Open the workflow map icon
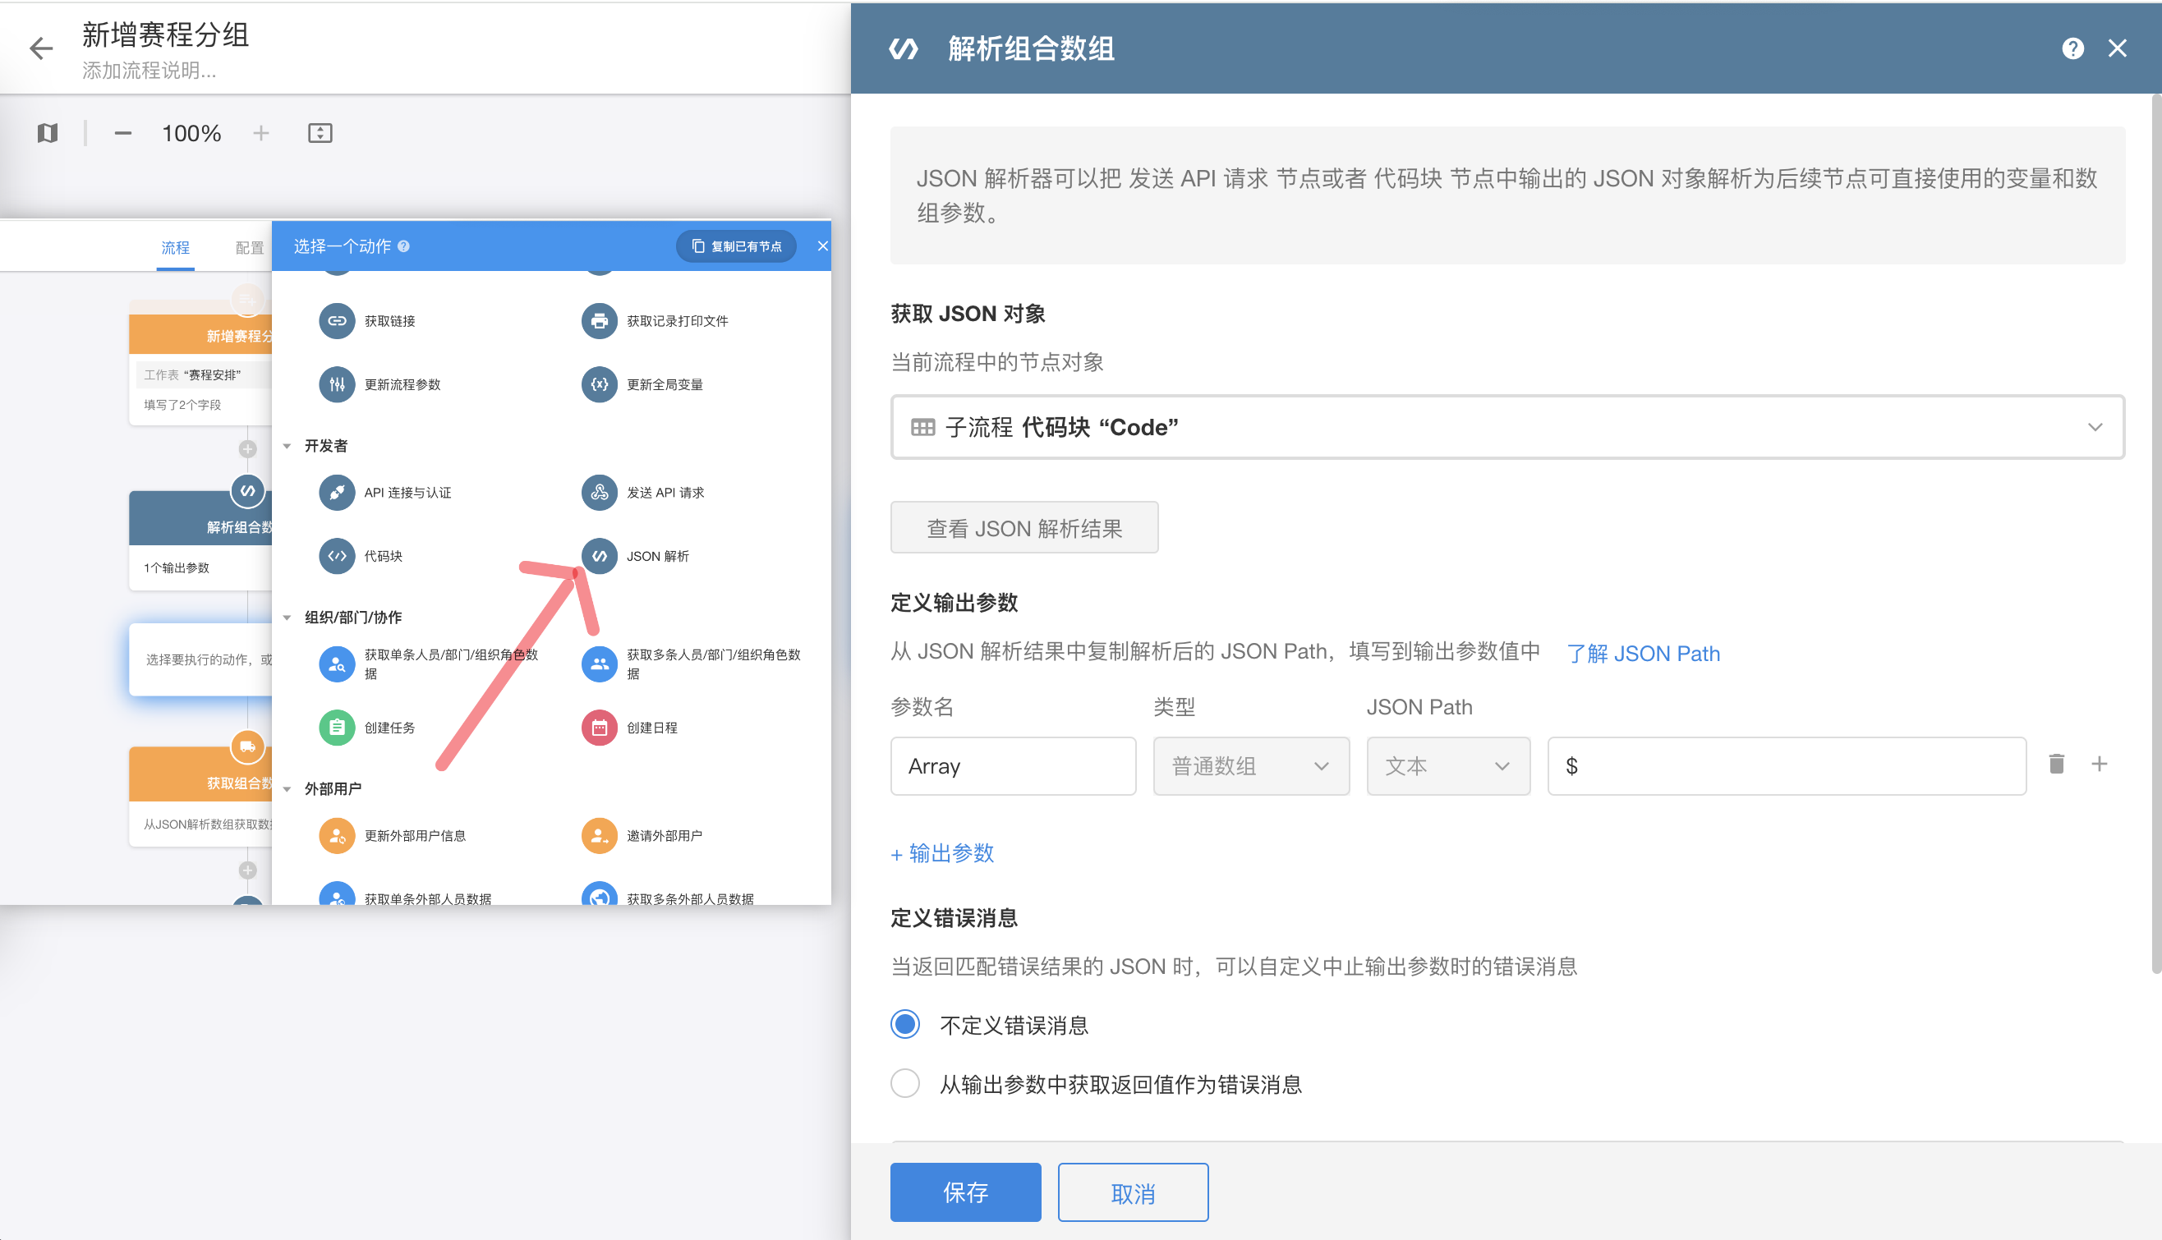This screenshot has width=2162, height=1240. (48, 133)
